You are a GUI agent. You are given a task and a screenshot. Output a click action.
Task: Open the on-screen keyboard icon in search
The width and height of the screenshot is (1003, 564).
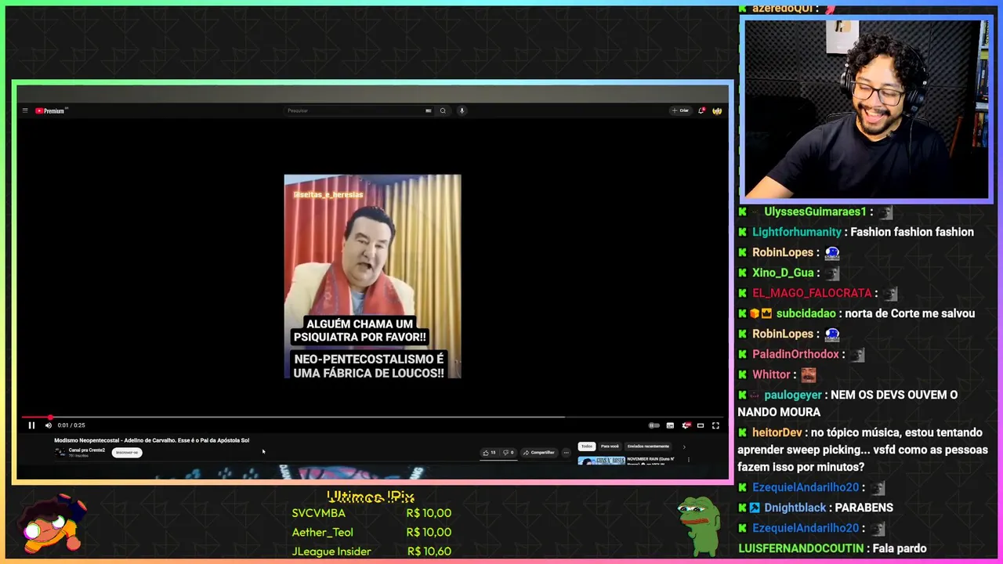pos(429,110)
